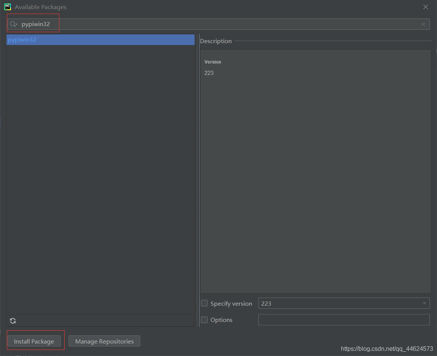Click the search magnifier history icon
The width and height of the screenshot is (437, 356).
[14, 24]
